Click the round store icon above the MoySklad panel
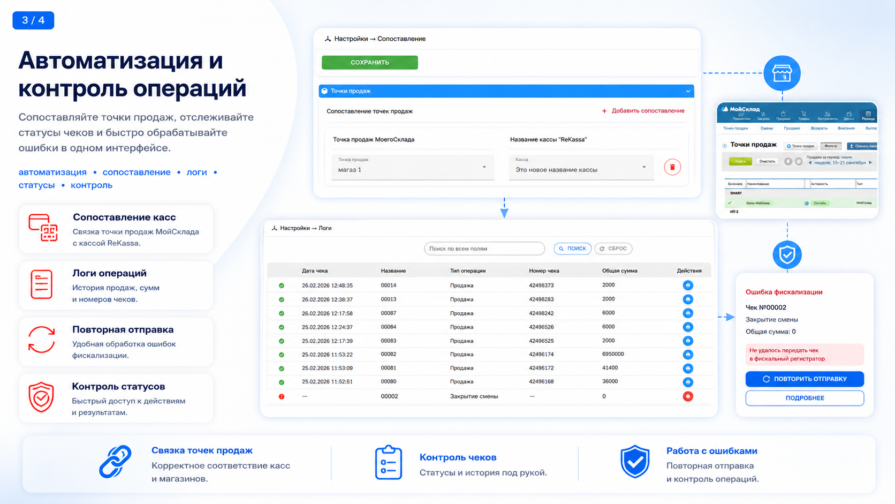The image size is (895, 504). 782,73
